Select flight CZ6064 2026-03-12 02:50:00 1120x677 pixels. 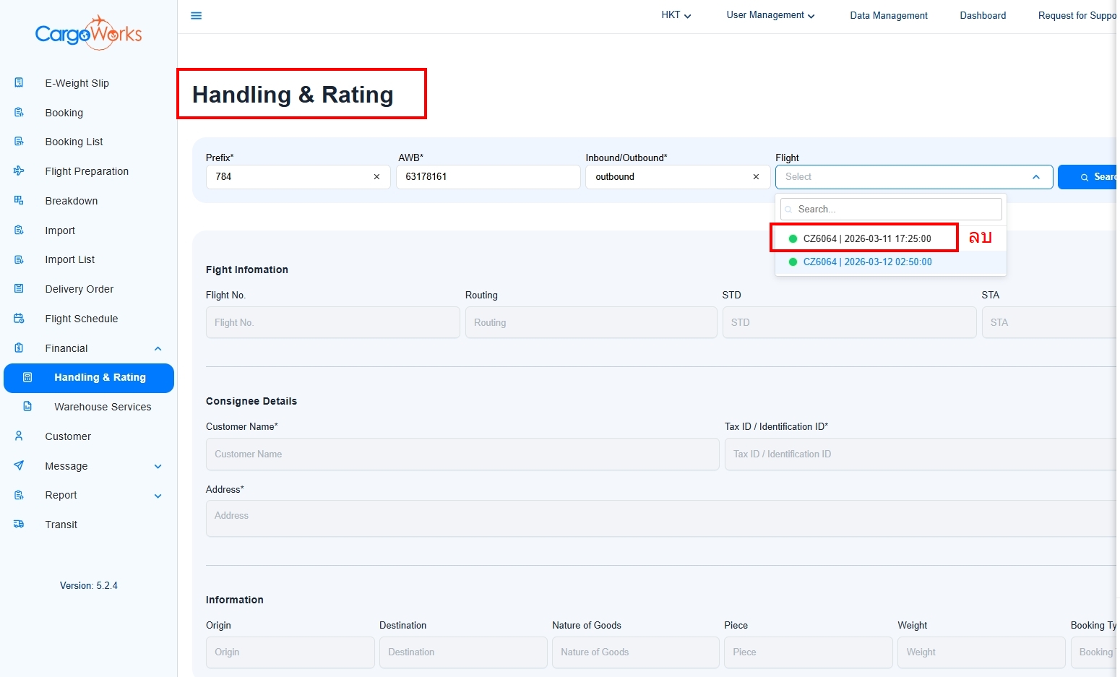[x=867, y=262]
